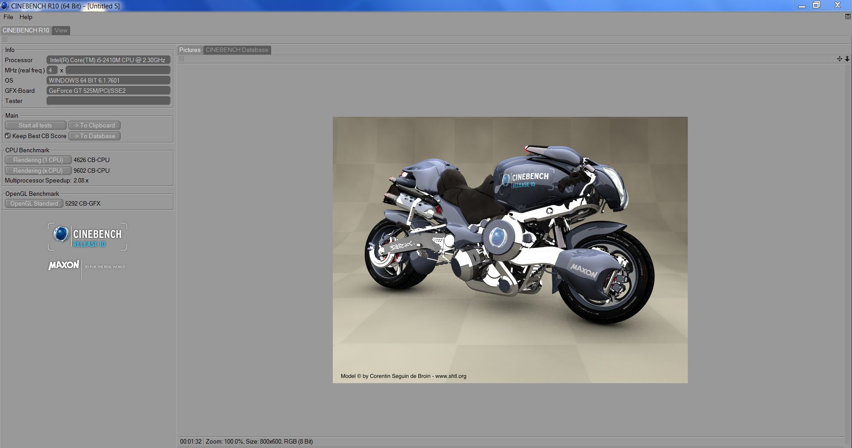This screenshot has height=448, width=852.
Task: Close the CINEBENCH window
Action: pyautogui.click(x=837, y=5)
